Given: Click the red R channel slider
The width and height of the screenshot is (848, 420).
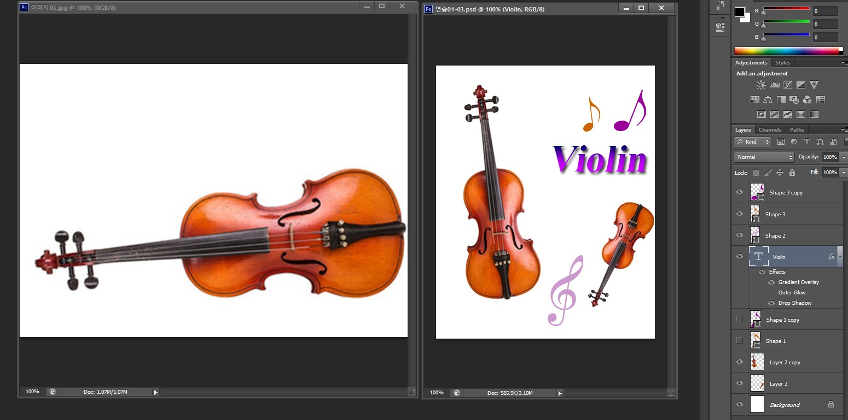Looking at the screenshot, I should point(786,9).
